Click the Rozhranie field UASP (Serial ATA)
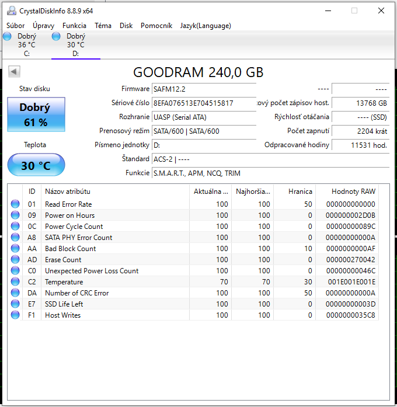 tap(204, 117)
